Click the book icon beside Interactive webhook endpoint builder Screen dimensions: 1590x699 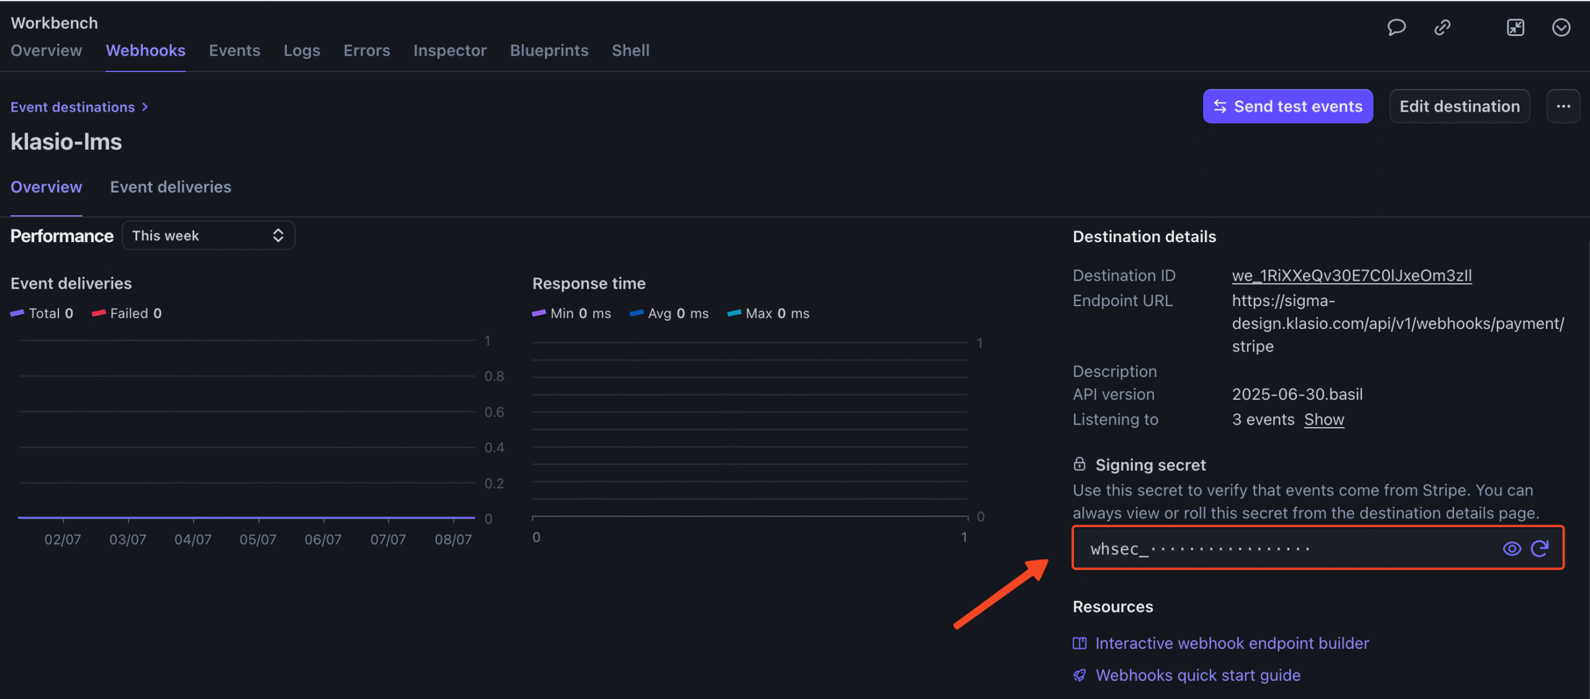(1079, 644)
